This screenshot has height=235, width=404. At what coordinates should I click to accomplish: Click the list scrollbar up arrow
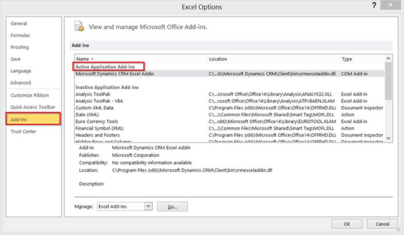click(389, 59)
